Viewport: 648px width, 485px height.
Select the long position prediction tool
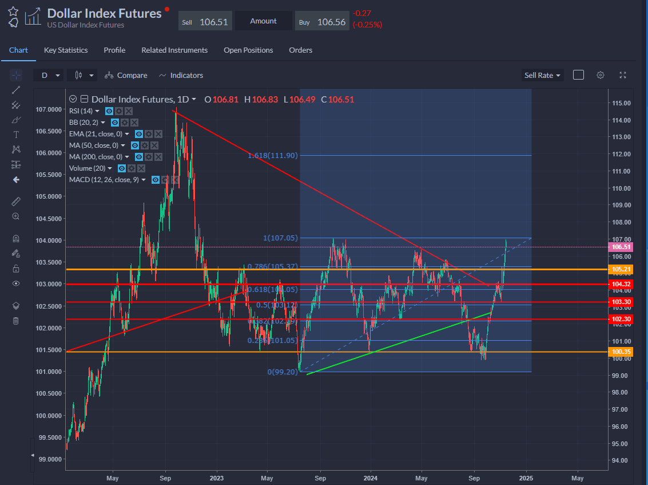pyautogui.click(x=16, y=165)
